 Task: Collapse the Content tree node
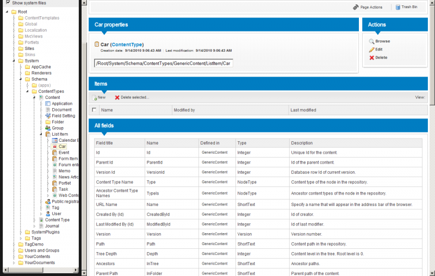tap(34, 97)
